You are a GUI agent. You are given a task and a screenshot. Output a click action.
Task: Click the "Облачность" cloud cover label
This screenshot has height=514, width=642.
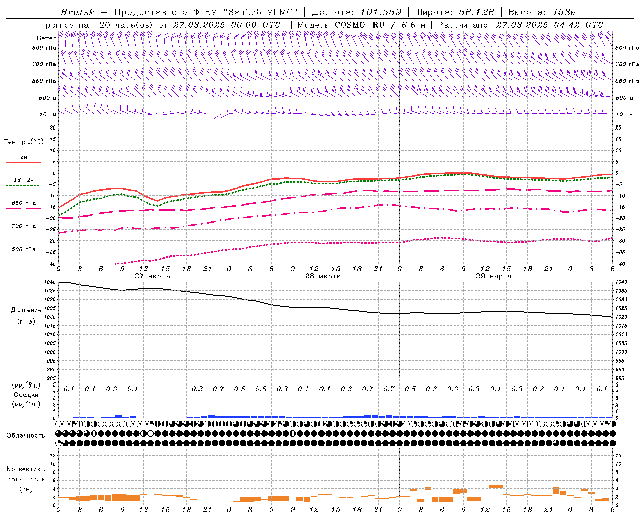coord(26,436)
